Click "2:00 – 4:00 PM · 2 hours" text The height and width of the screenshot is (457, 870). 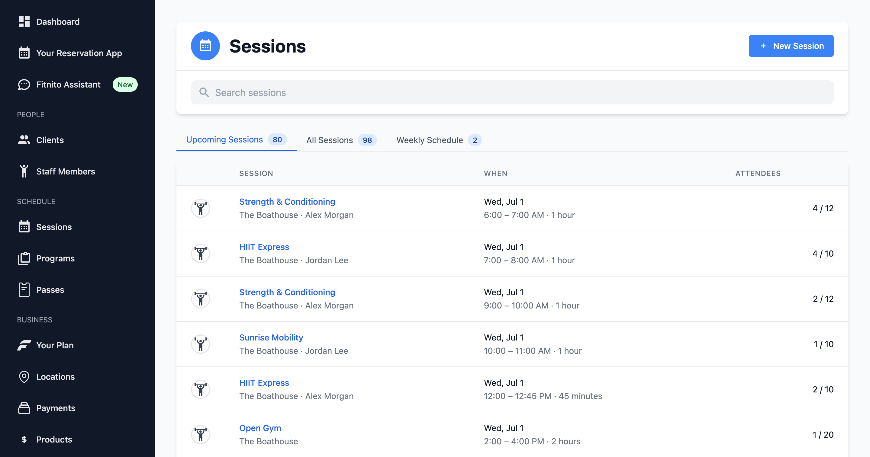[x=532, y=441]
